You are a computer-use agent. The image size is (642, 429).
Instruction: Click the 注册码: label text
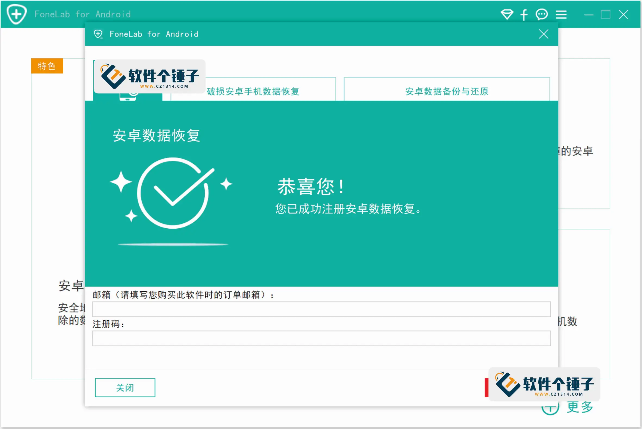(108, 324)
